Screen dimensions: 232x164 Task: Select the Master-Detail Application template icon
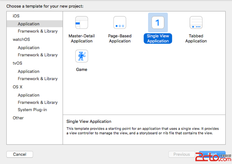coord(82,23)
